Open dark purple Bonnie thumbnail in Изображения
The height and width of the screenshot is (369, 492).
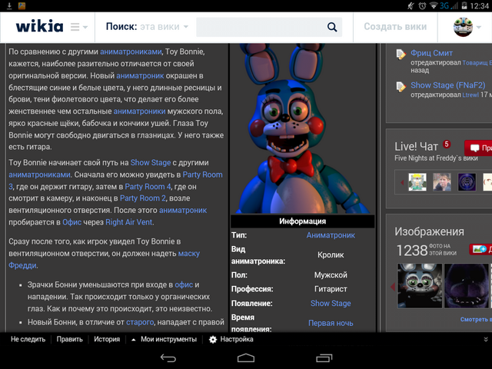pos(467,286)
